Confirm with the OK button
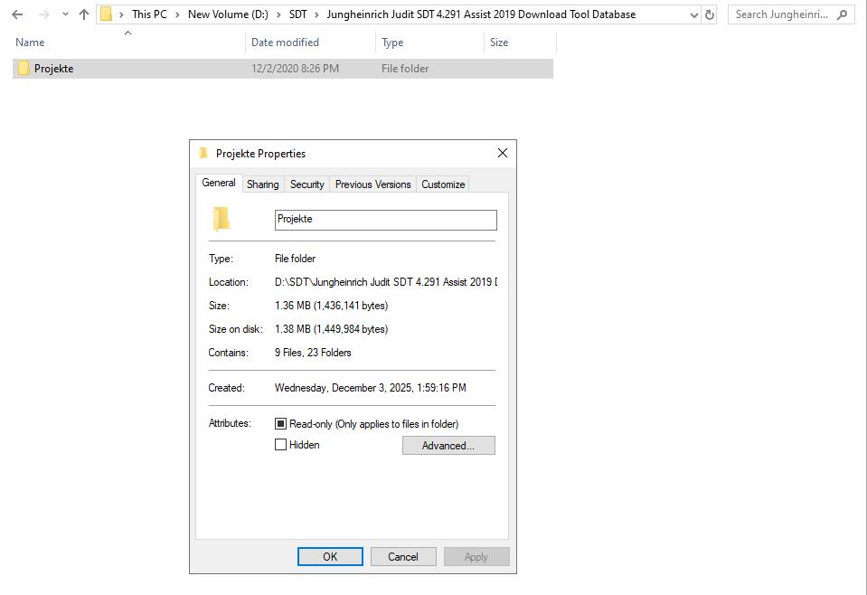 click(330, 557)
